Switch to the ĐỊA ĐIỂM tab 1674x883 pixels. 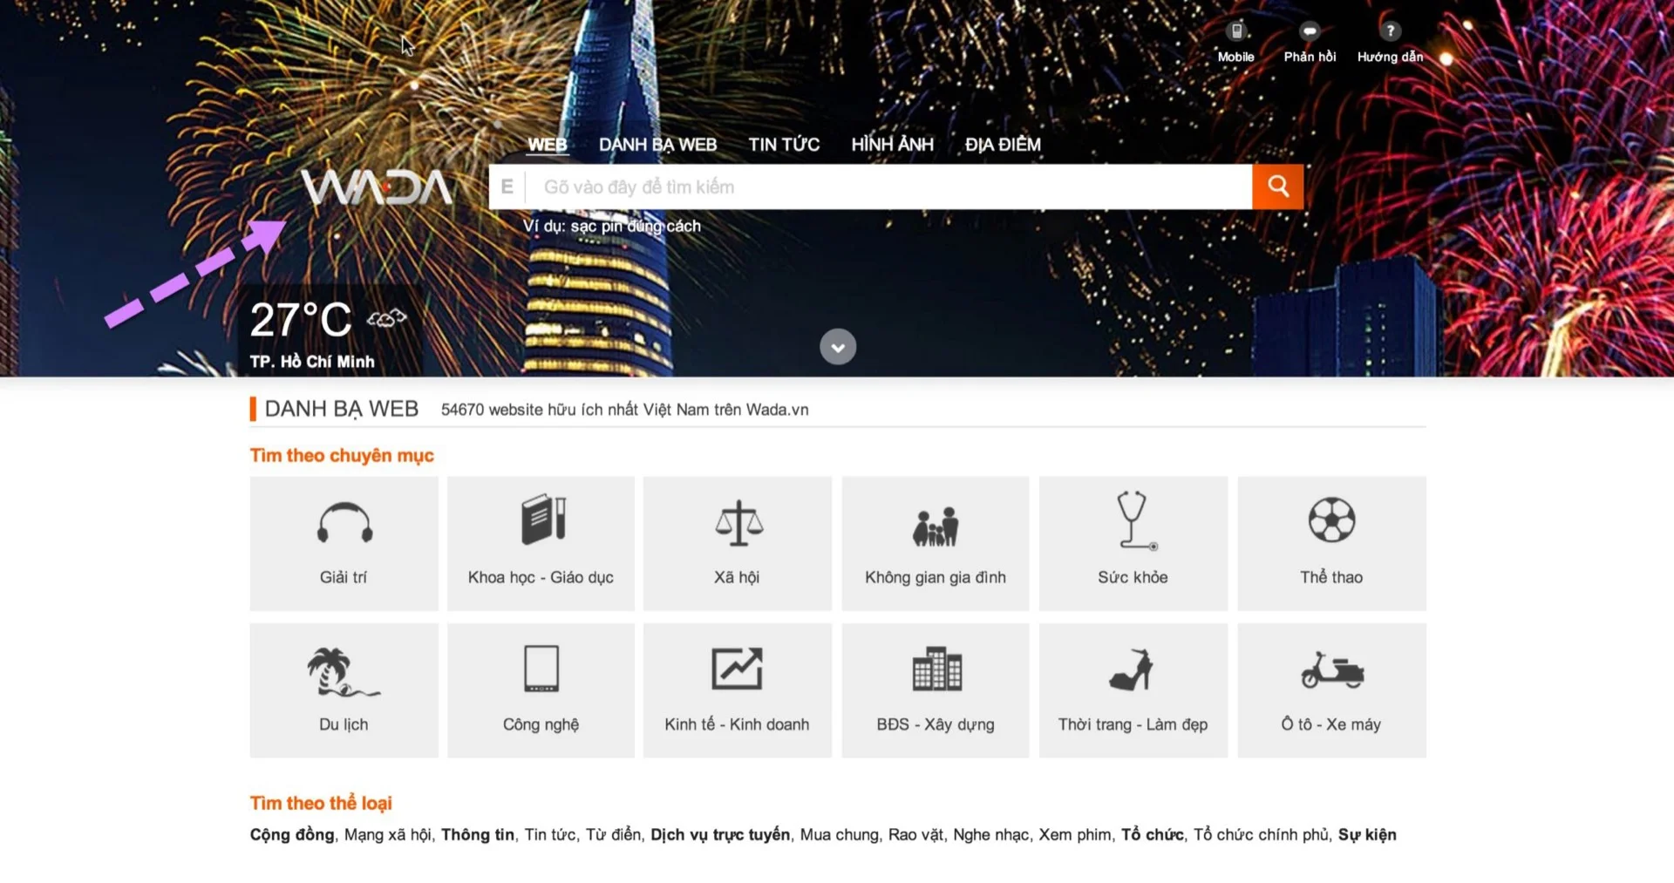[x=1002, y=145]
